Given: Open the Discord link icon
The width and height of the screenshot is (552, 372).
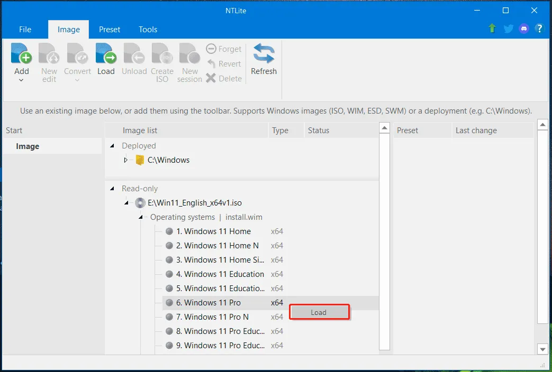Looking at the screenshot, I should [x=524, y=29].
